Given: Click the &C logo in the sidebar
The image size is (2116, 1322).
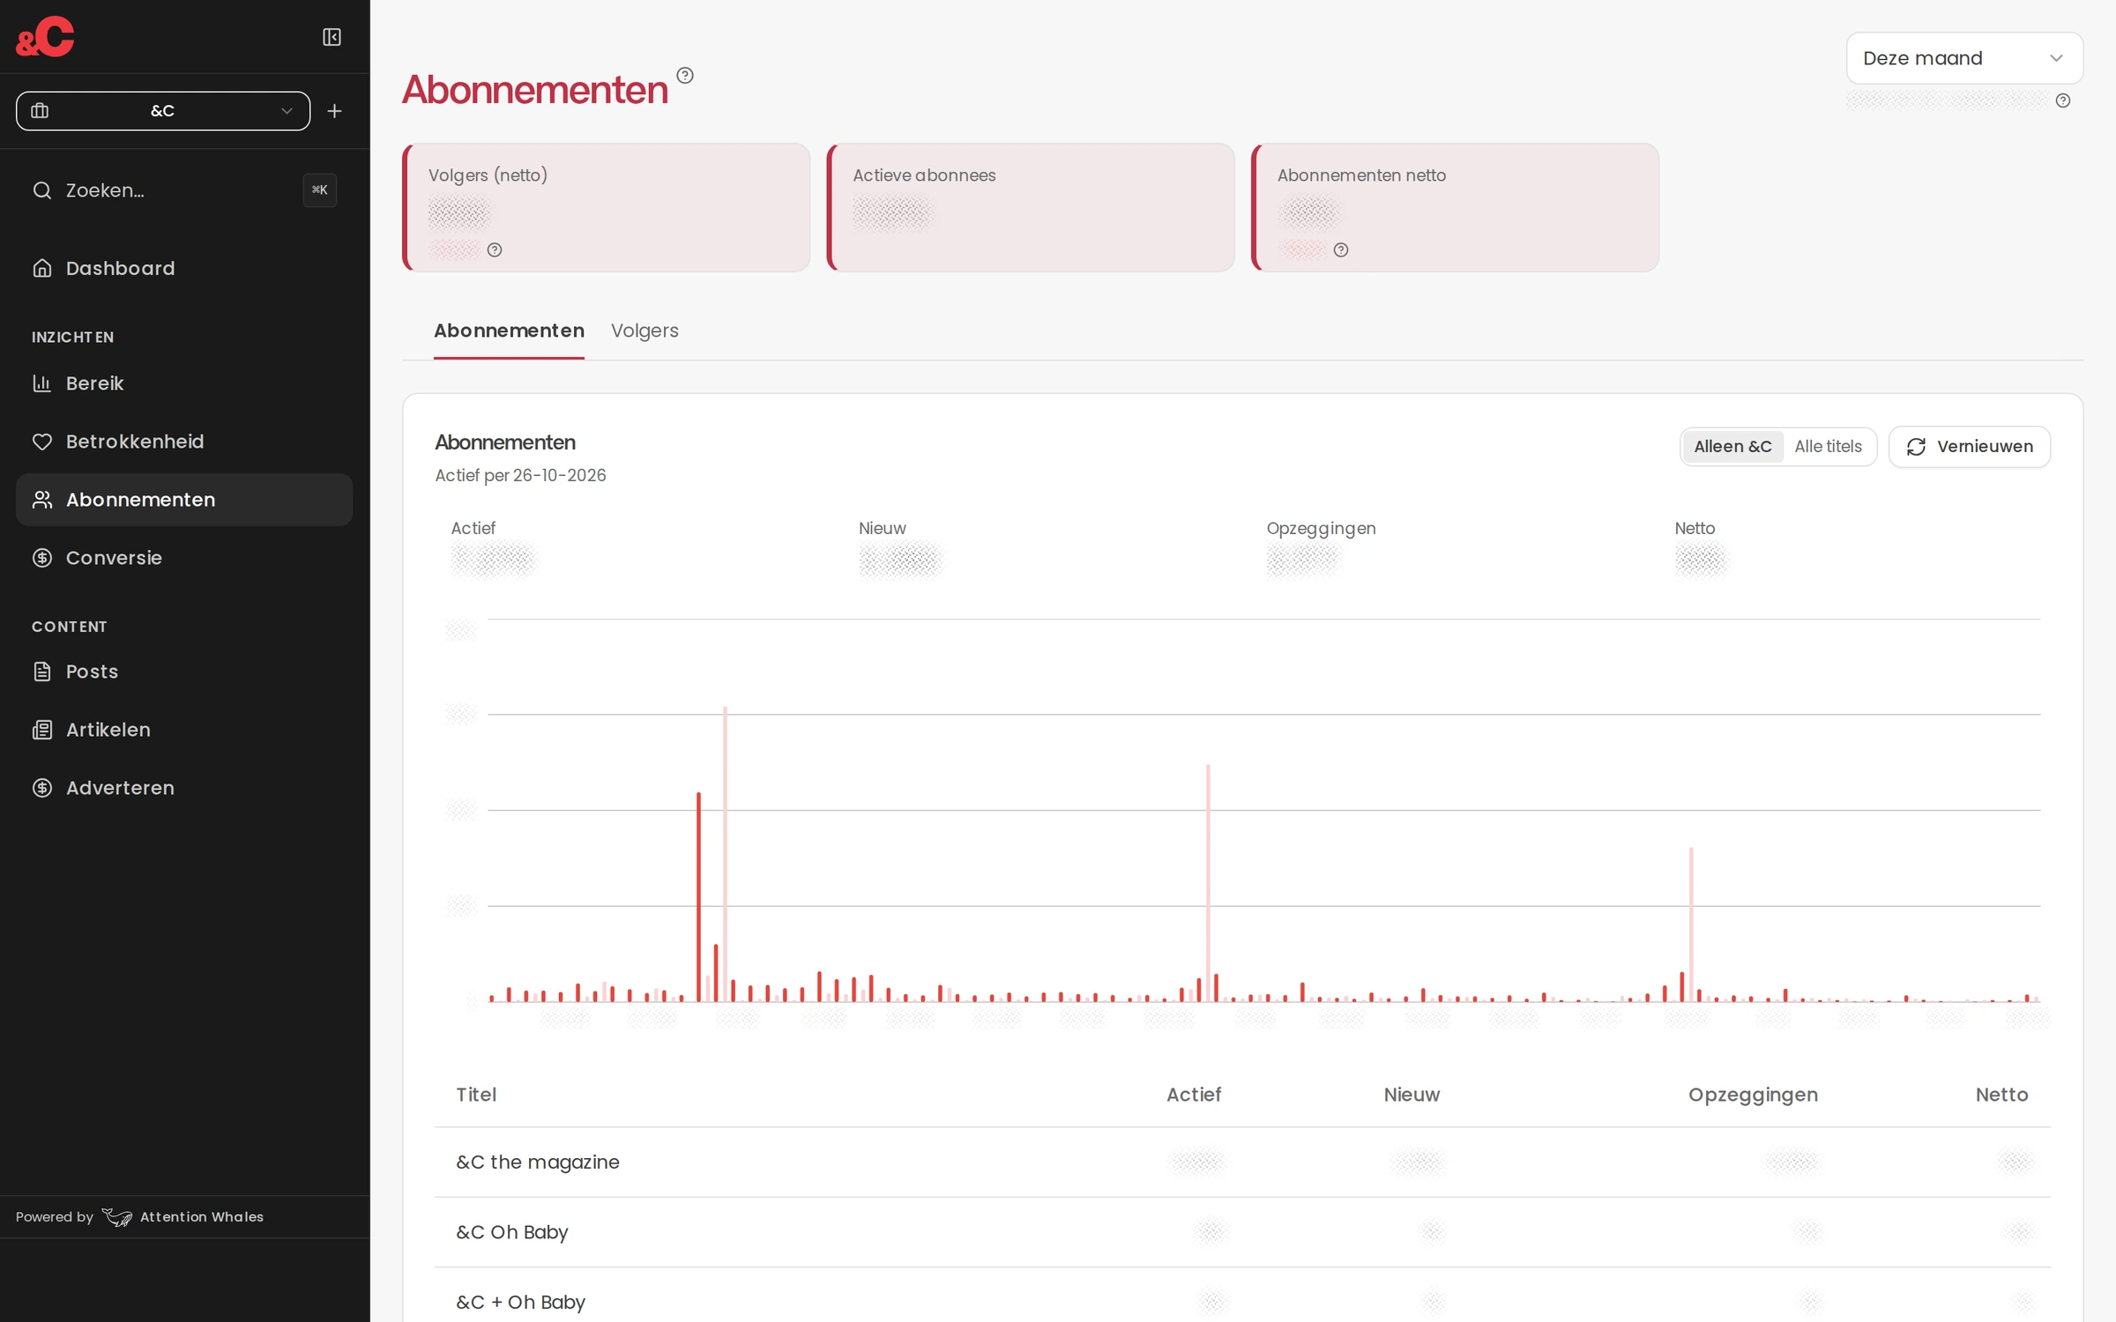Looking at the screenshot, I should pyautogui.click(x=45, y=36).
